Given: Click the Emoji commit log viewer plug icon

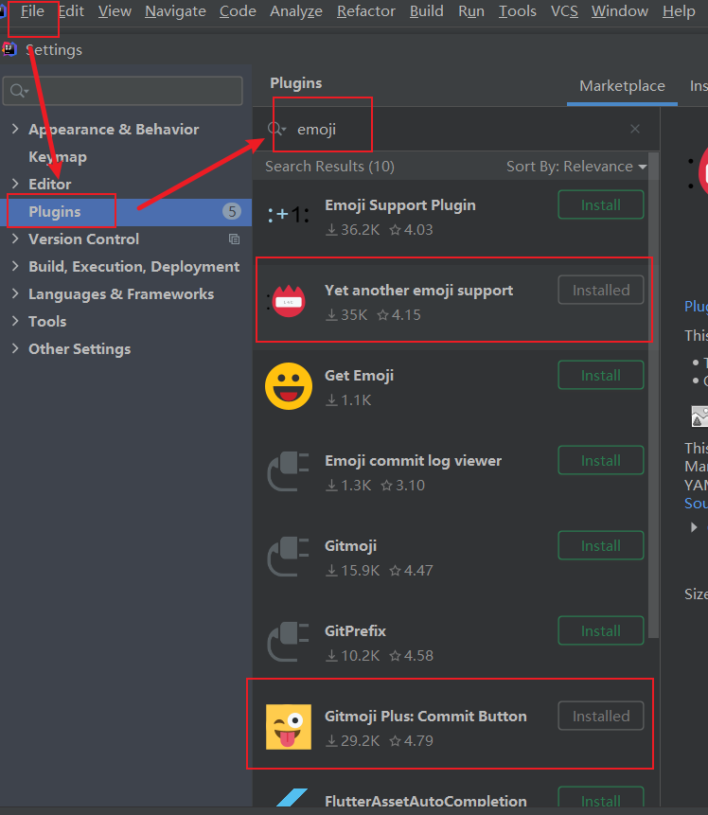Looking at the screenshot, I should [x=289, y=471].
